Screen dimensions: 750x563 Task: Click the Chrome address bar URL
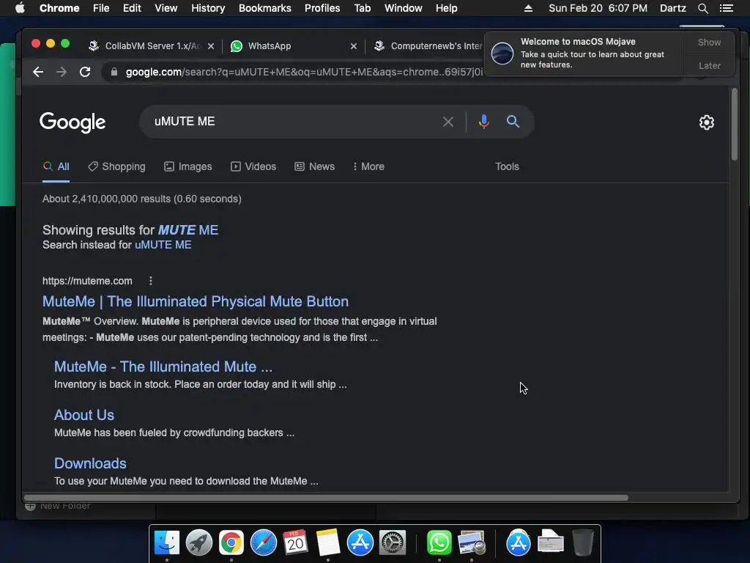[304, 72]
